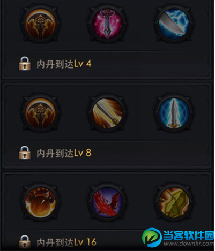Click the yellow Lv 4 level number
Screen dimensions: 215x251
pyautogui.click(x=83, y=64)
